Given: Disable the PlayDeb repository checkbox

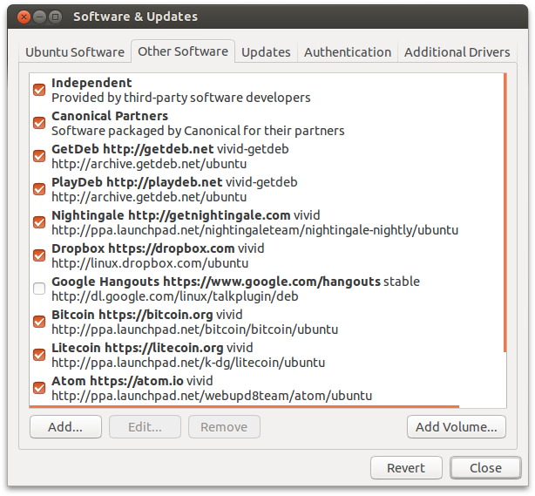Looking at the screenshot, I should click(x=39, y=189).
